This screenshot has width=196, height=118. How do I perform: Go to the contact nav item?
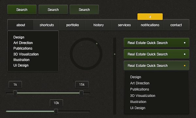[x=176, y=25]
